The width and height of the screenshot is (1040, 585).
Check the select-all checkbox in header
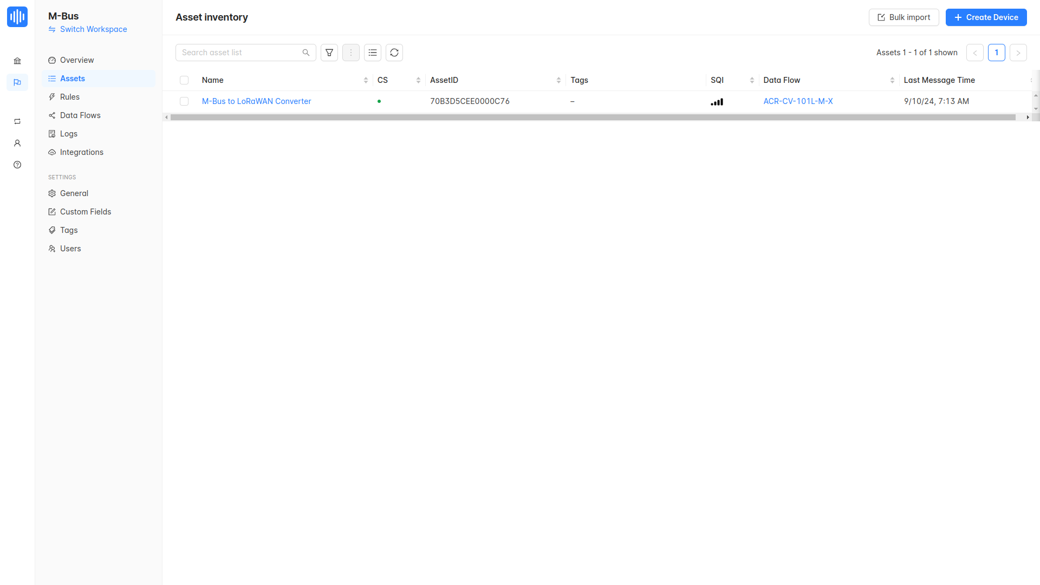click(x=184, y=80)
